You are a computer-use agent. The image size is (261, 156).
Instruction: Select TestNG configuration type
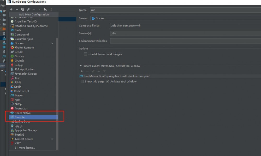(x=33, y=135)
